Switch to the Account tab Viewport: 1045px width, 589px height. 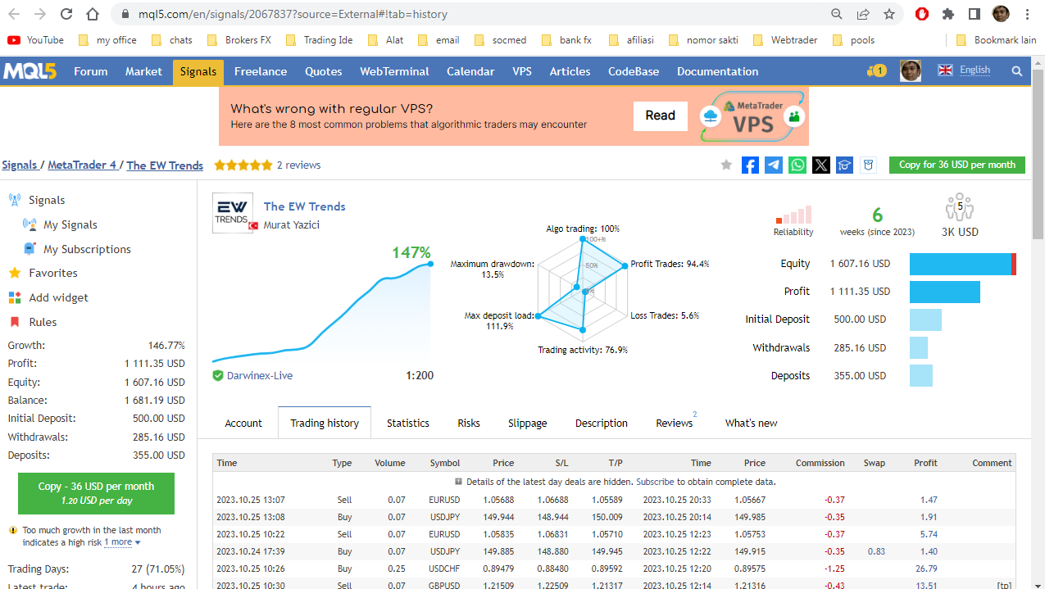(x=243, y=424)
